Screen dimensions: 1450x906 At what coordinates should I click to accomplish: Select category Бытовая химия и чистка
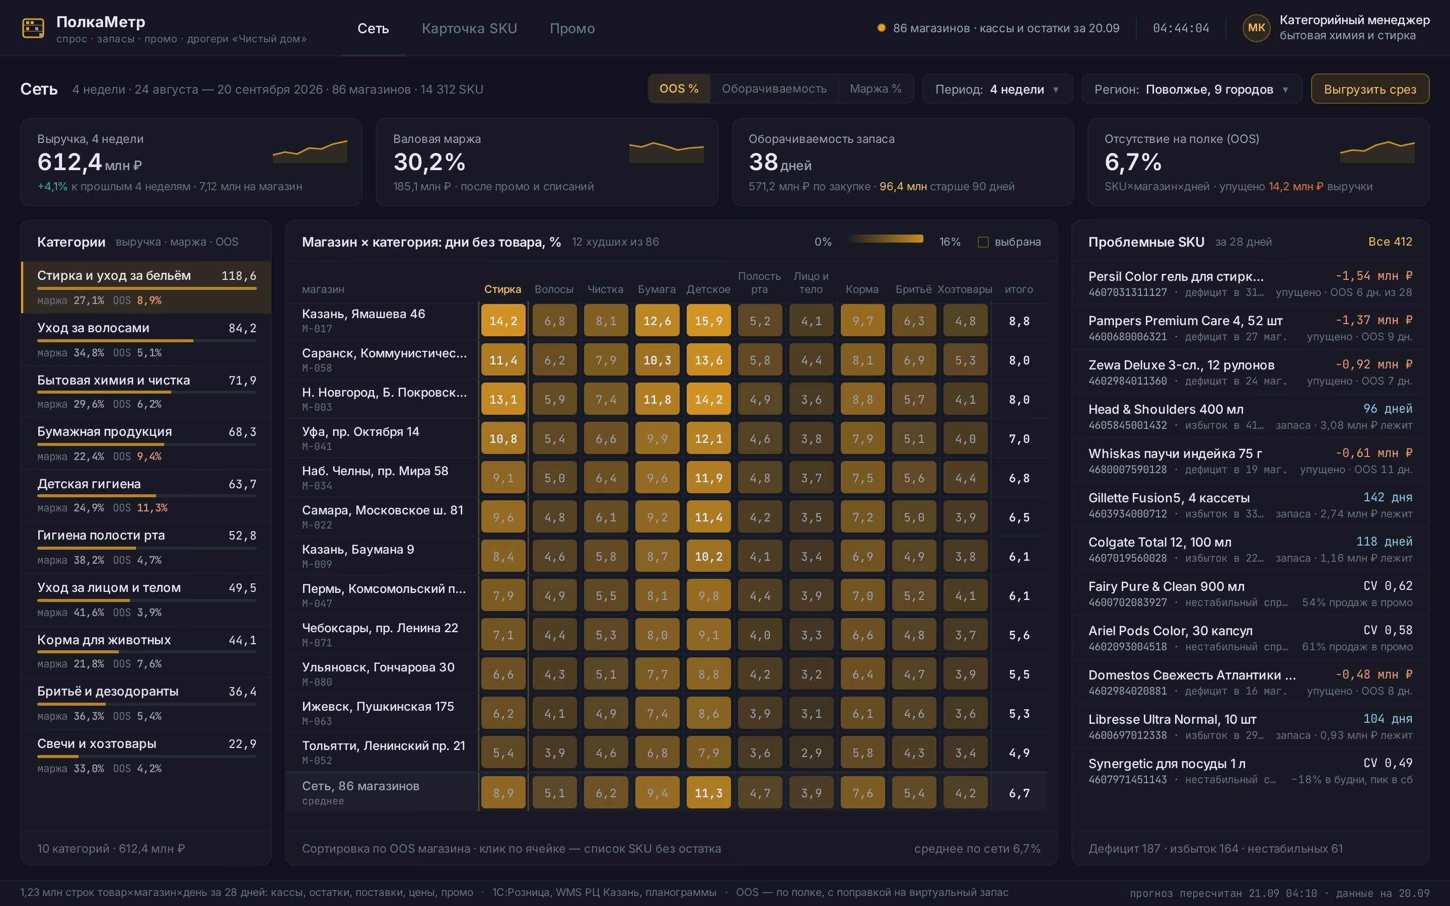pos(146,392)
